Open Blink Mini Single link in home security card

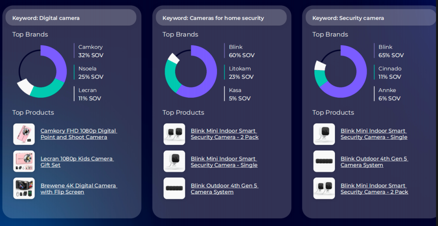pyautogui.click(x=224, y=162)
